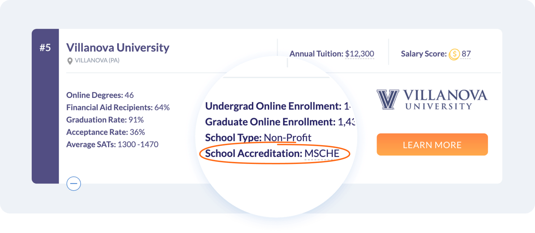Click the gold dollar coin icon
Screen dimensions: 535x233
coord(454,54)
